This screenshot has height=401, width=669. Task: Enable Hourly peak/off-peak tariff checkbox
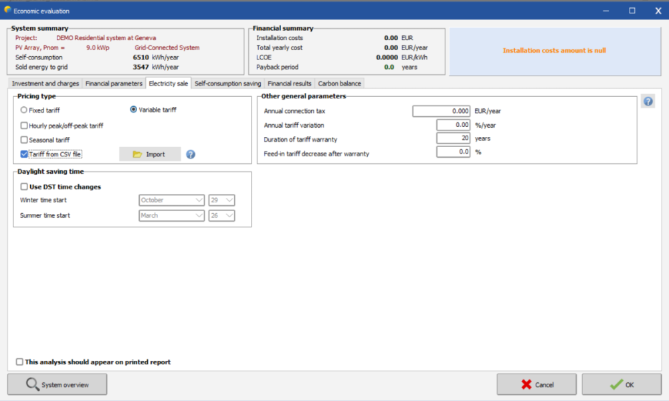tap(24, 125)
